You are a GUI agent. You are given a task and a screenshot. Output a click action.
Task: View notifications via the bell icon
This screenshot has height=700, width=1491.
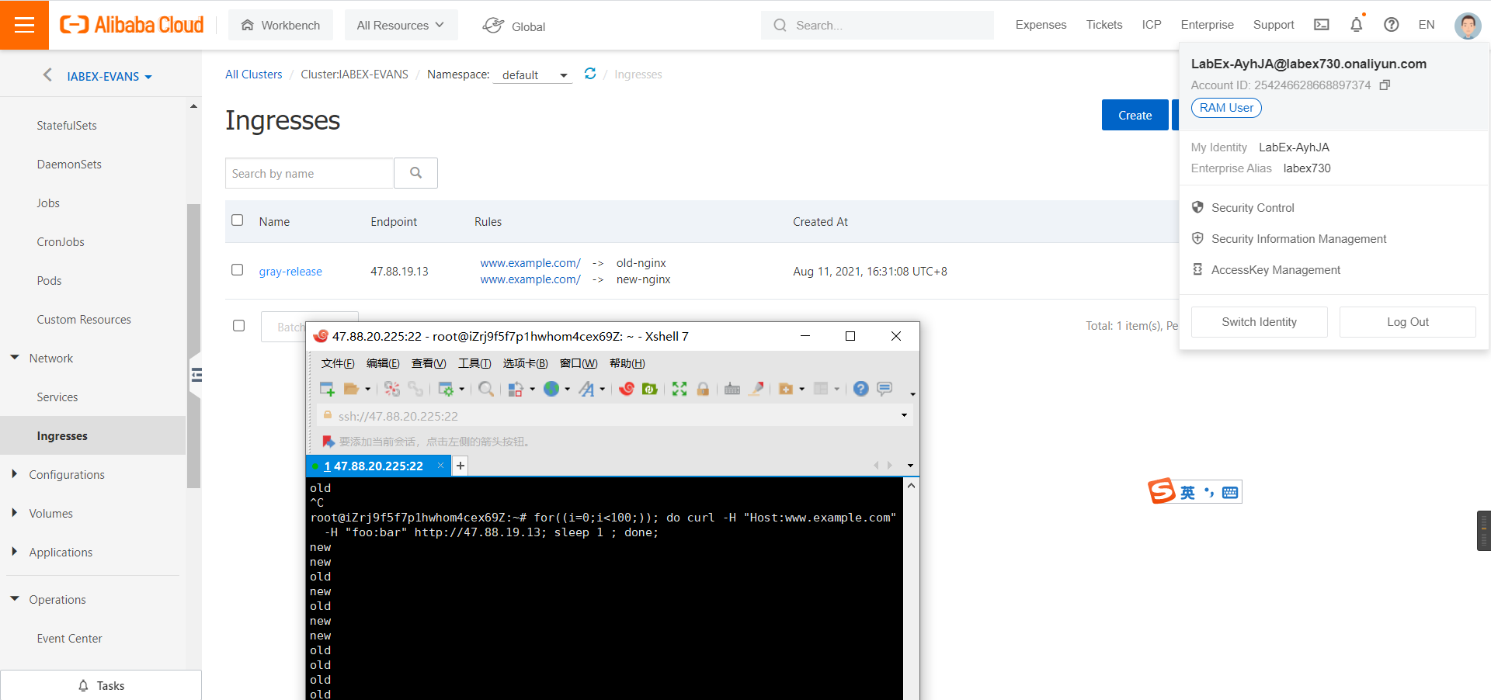[x=1356, y=25]
